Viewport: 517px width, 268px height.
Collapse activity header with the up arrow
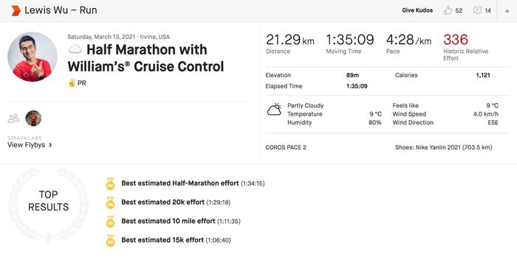click(507, 11)
